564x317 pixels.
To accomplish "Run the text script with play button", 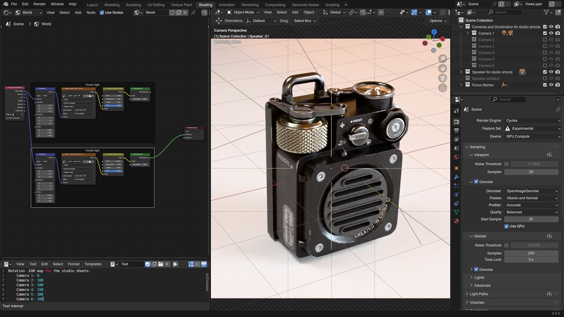I will 175,264.
